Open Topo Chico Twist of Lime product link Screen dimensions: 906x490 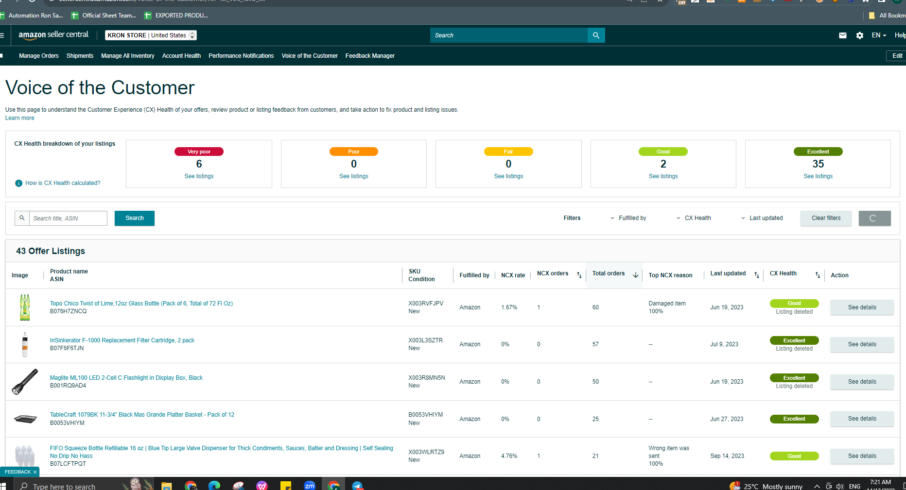(x=141, y=304)
